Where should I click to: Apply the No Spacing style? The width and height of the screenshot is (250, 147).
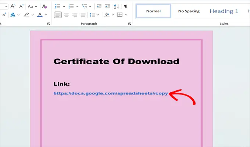(x=189, y=11)
